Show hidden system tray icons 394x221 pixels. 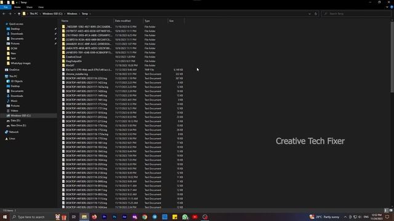click(x=345, y=217)
